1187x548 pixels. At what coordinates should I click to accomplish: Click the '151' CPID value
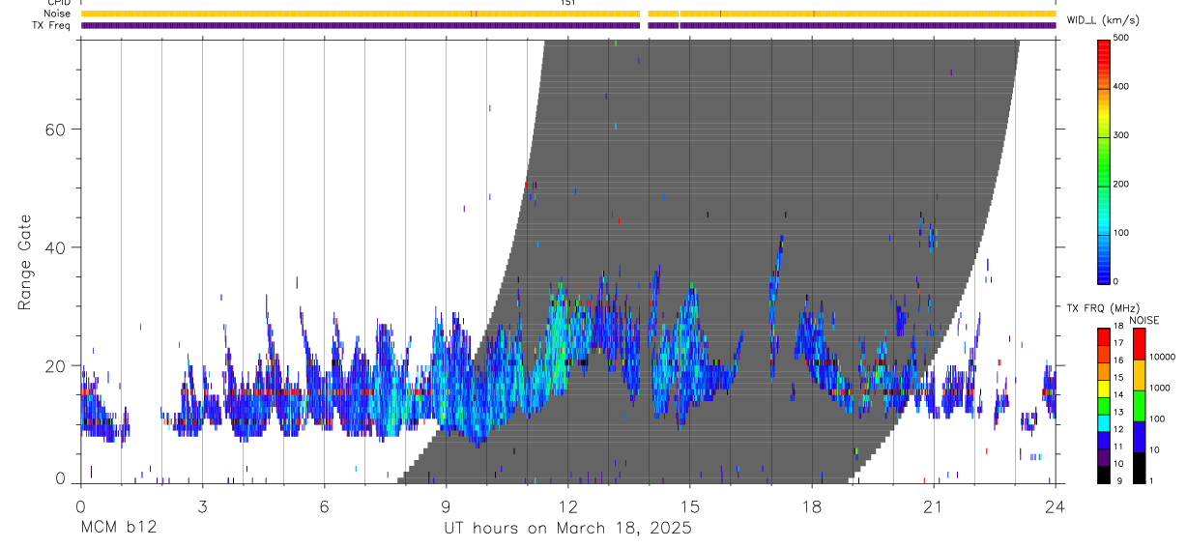(x=568, y=3)
